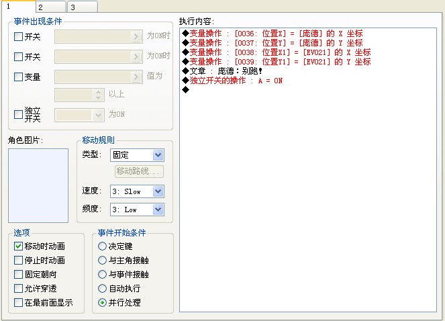Viewport: 445px width, 321px height.
Task: Select the 与主角接触 start condition
Action: pos(102,260)
